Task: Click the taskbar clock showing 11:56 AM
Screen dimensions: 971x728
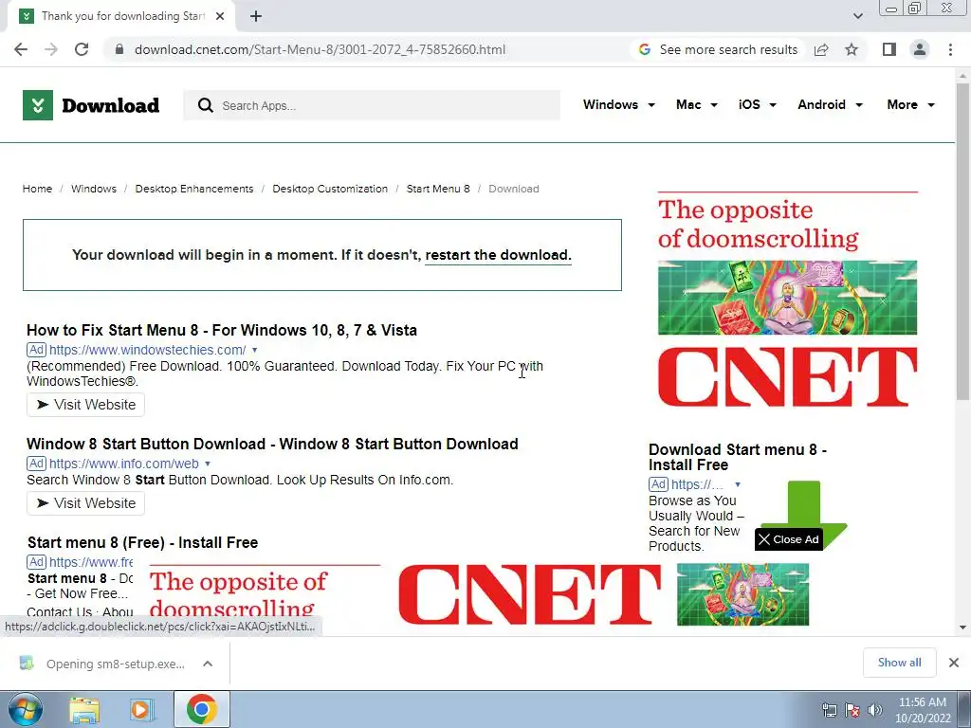Action: (923, 710)
